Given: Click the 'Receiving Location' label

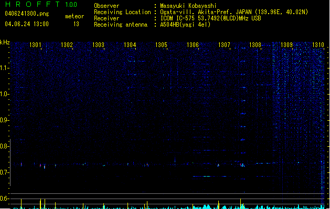Looking at the screenshot, I should pos(122,12).
